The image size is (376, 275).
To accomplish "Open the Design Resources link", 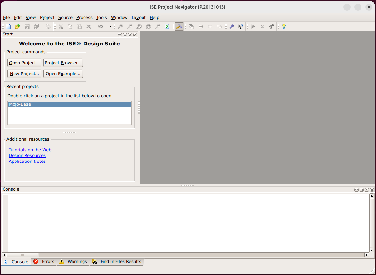I will click(27, 156).
